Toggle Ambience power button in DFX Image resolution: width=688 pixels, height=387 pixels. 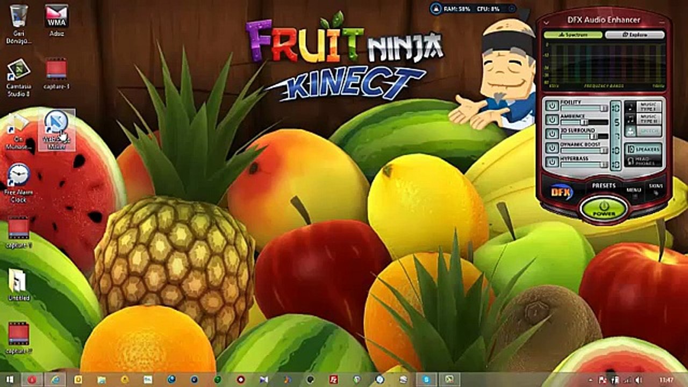click(551, 119)
